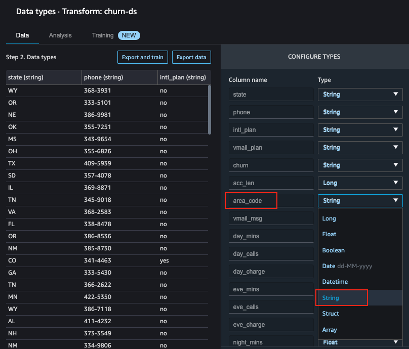Image resolution: width=409 pixels, height=349 pixels.
Task: Click the eve_charge column name field
Action: (271, 325)
